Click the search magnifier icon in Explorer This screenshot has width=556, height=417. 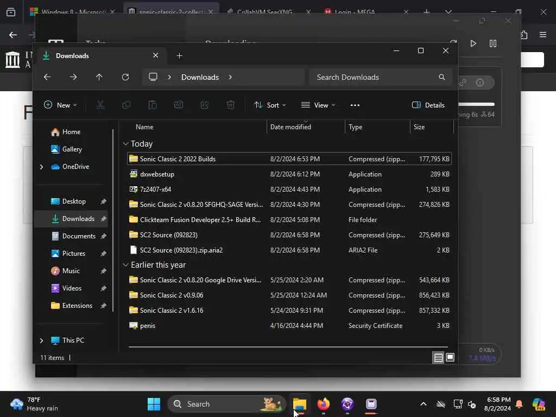click(442, 77)
